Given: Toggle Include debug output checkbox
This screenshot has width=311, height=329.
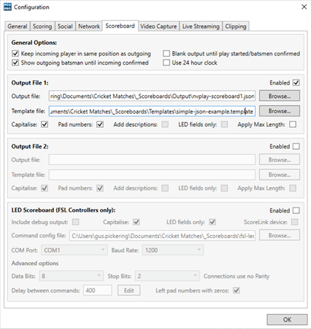Looking at the screenshot, I should (76, 222).
